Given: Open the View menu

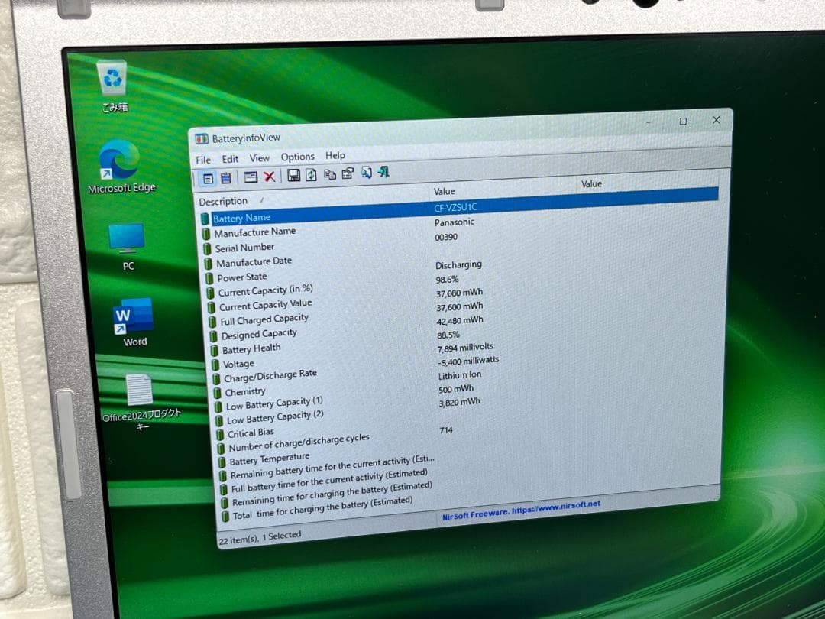Looking at the screenshot, I should click(x=260, y=157).
